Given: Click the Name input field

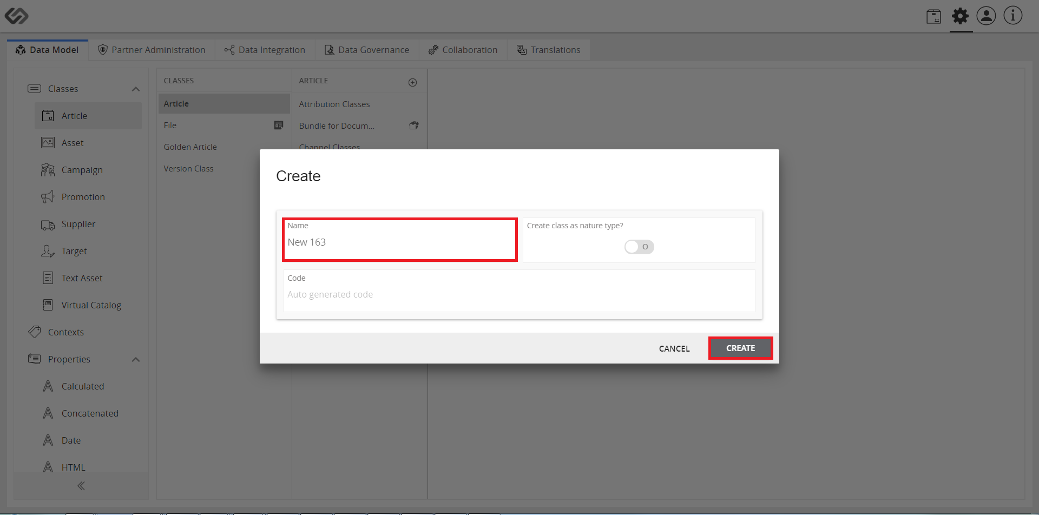Looking at the screenshot, I should pyautogui.click(x=400, y=240).
